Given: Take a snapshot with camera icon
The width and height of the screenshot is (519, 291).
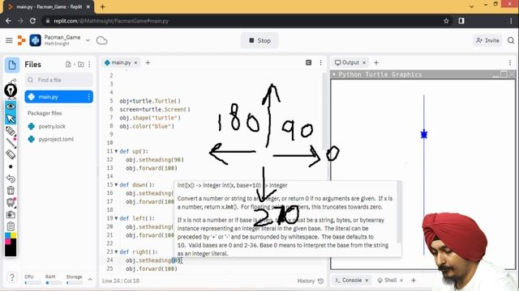Looking at the screenshot, I should click(x=11, y=214).
